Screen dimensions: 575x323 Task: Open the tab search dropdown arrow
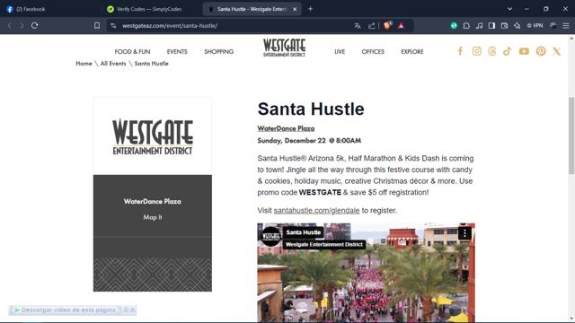(509, 9)
